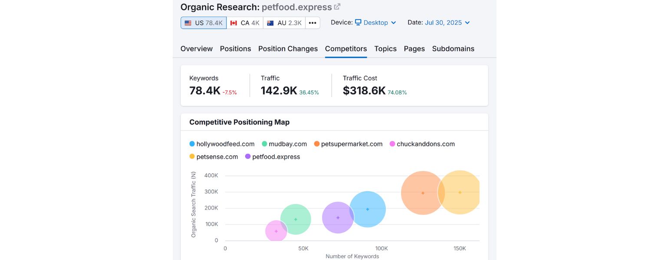This screenshot has height=260, width=651.
Task: Expand the Device Desktop dropdown
Action: 376,23
